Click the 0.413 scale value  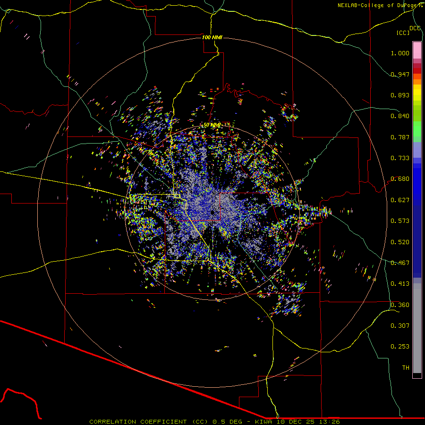[x=400, y=284]
